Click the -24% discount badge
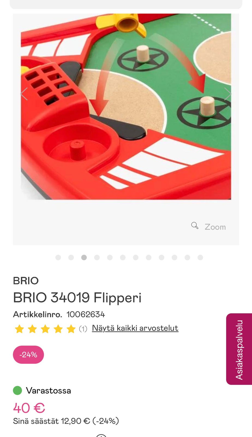 click(28, 355)
